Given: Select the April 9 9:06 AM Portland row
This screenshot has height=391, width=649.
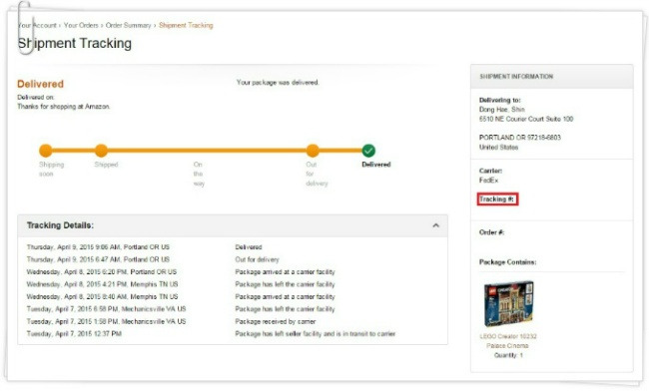Looking at the screenshot, I should [x=233, y=247].
